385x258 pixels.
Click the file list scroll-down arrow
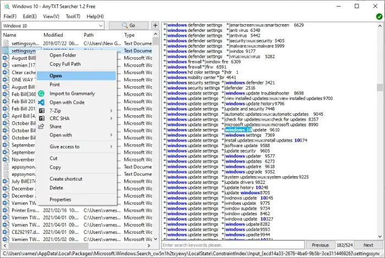click(156, 239)
